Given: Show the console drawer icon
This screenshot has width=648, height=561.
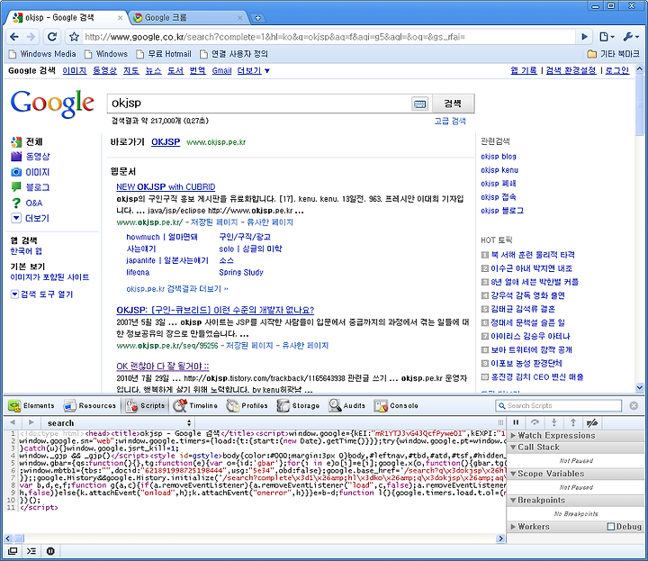Looking at the screenshot, I should (31, 551).
